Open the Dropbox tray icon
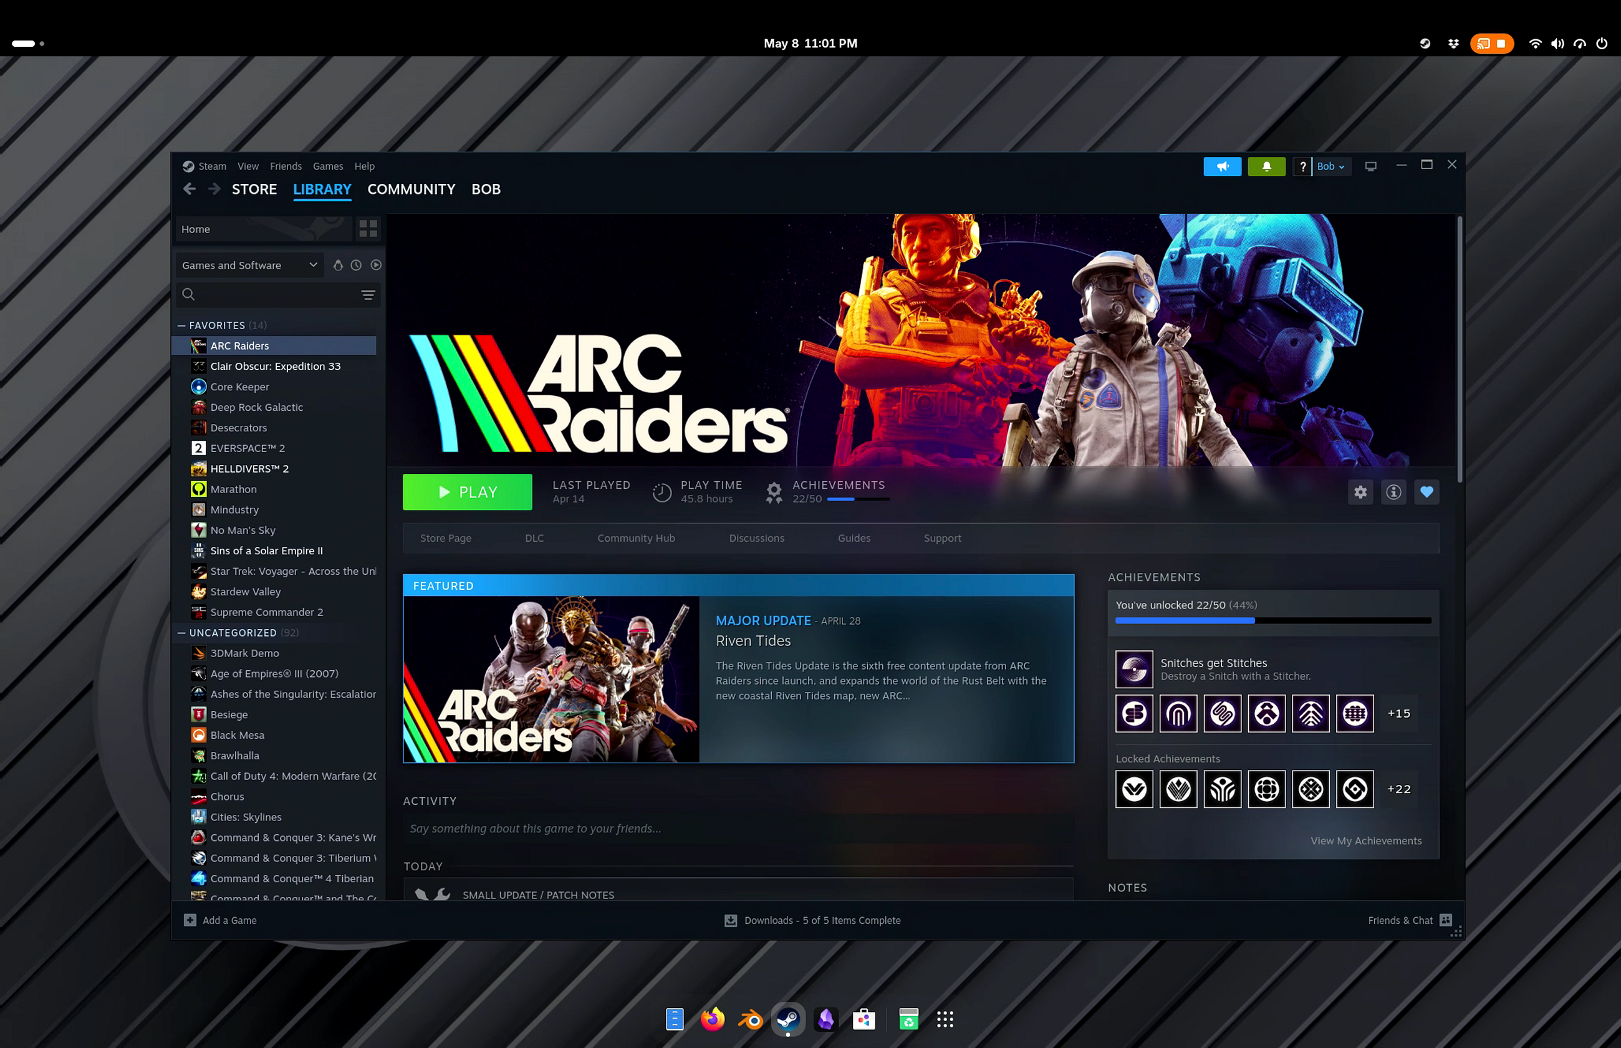This screenshot has width=1621, height=1048. (1453, 44)
